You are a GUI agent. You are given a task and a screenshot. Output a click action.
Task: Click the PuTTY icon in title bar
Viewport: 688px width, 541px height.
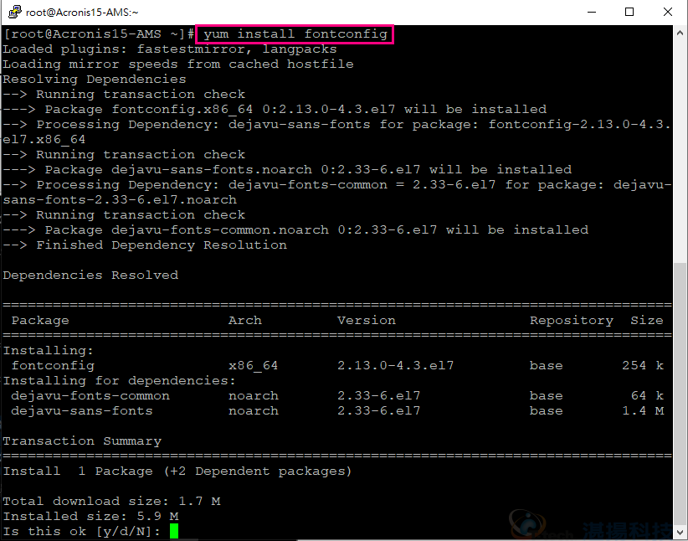coord(14,12)
